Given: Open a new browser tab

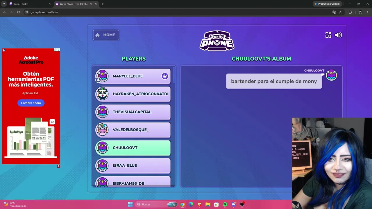Looking at the screenshot, I should [x=103, y=4].
